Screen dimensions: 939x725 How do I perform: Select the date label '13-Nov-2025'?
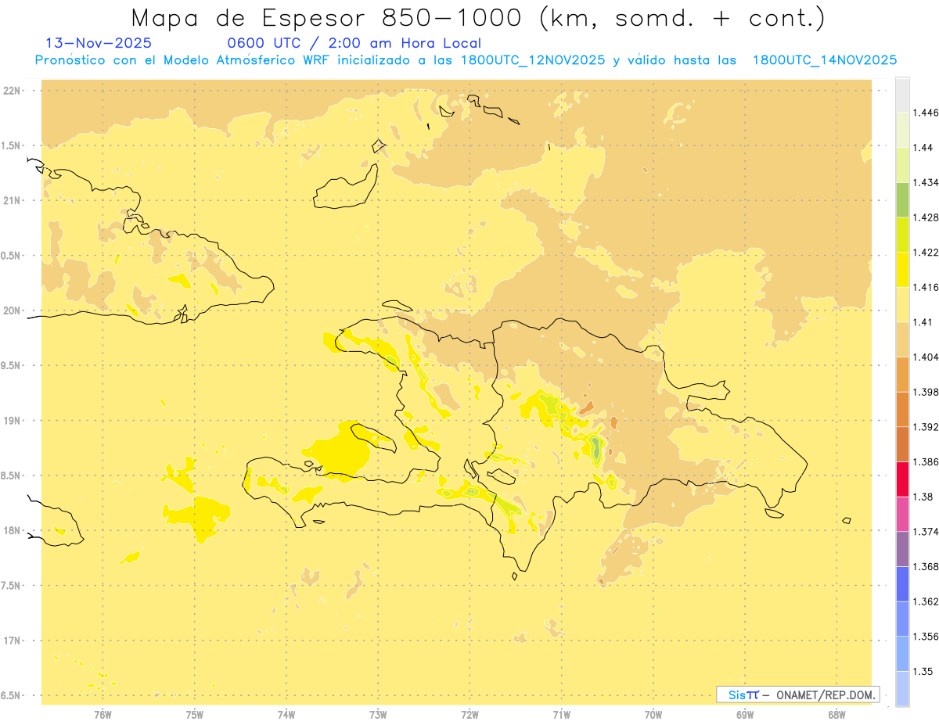[99, 44]
